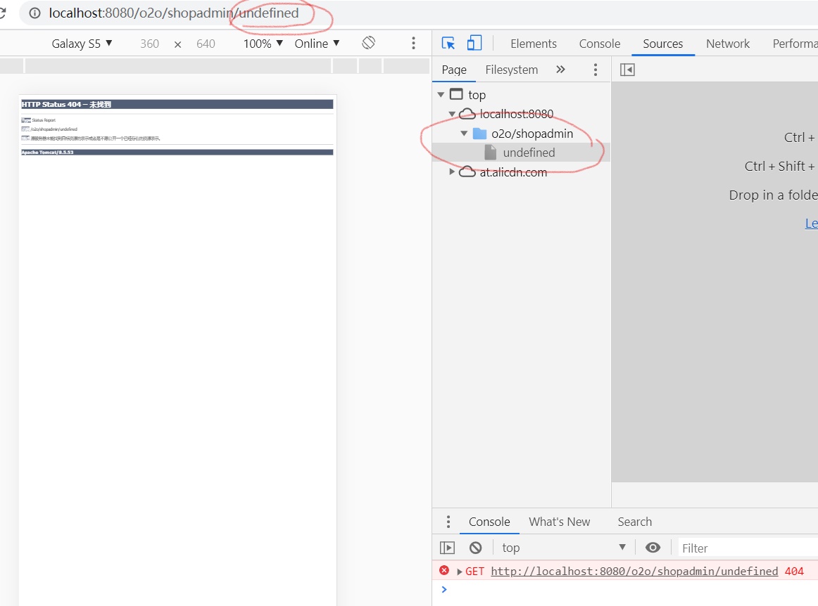Click the 404 request URL link in console

click(x=634, y=571)
